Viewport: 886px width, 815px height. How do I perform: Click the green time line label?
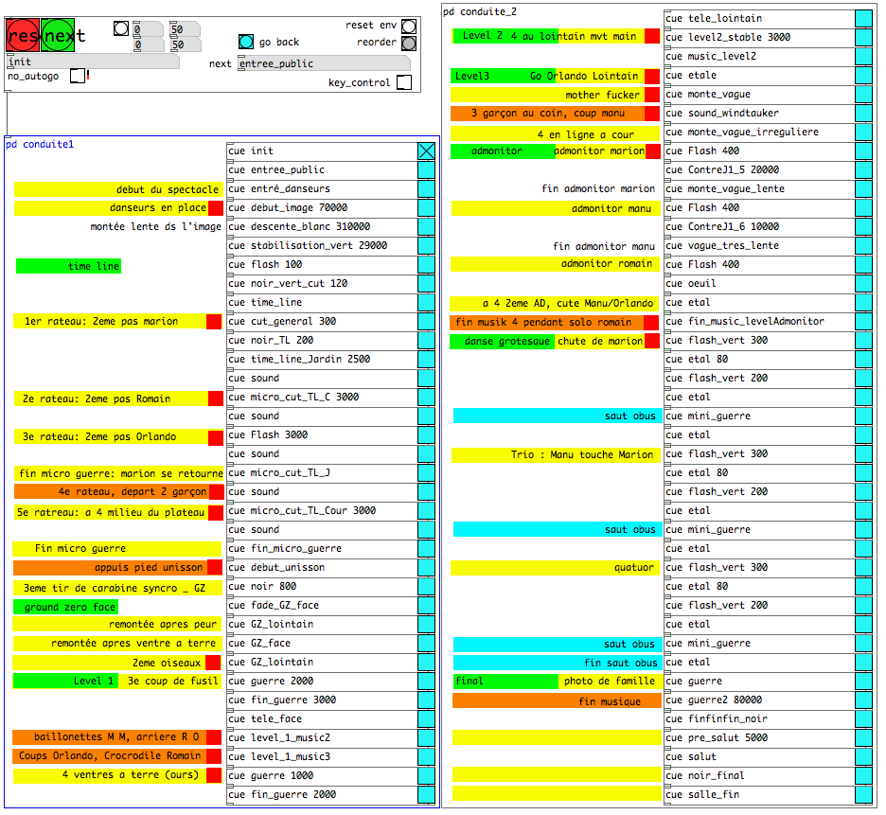(x=68, y=267)
